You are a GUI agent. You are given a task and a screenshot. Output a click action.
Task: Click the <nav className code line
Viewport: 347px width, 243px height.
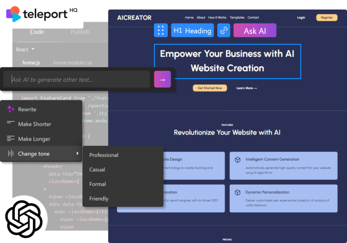click(81, 212)
